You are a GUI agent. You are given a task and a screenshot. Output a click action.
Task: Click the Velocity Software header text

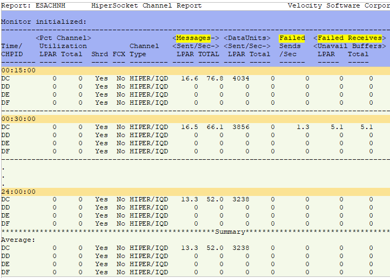point(338,5)
